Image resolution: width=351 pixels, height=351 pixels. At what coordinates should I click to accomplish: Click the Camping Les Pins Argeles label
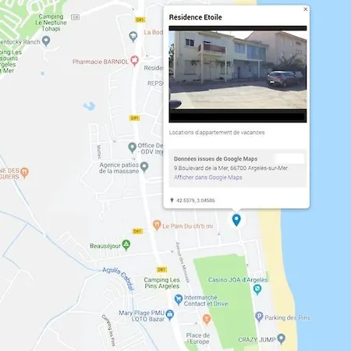(161, 283)
